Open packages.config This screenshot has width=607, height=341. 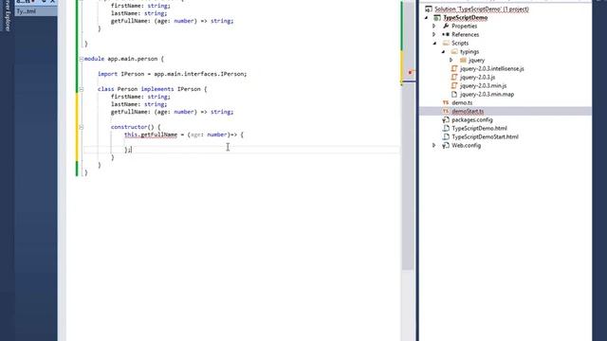472,120
